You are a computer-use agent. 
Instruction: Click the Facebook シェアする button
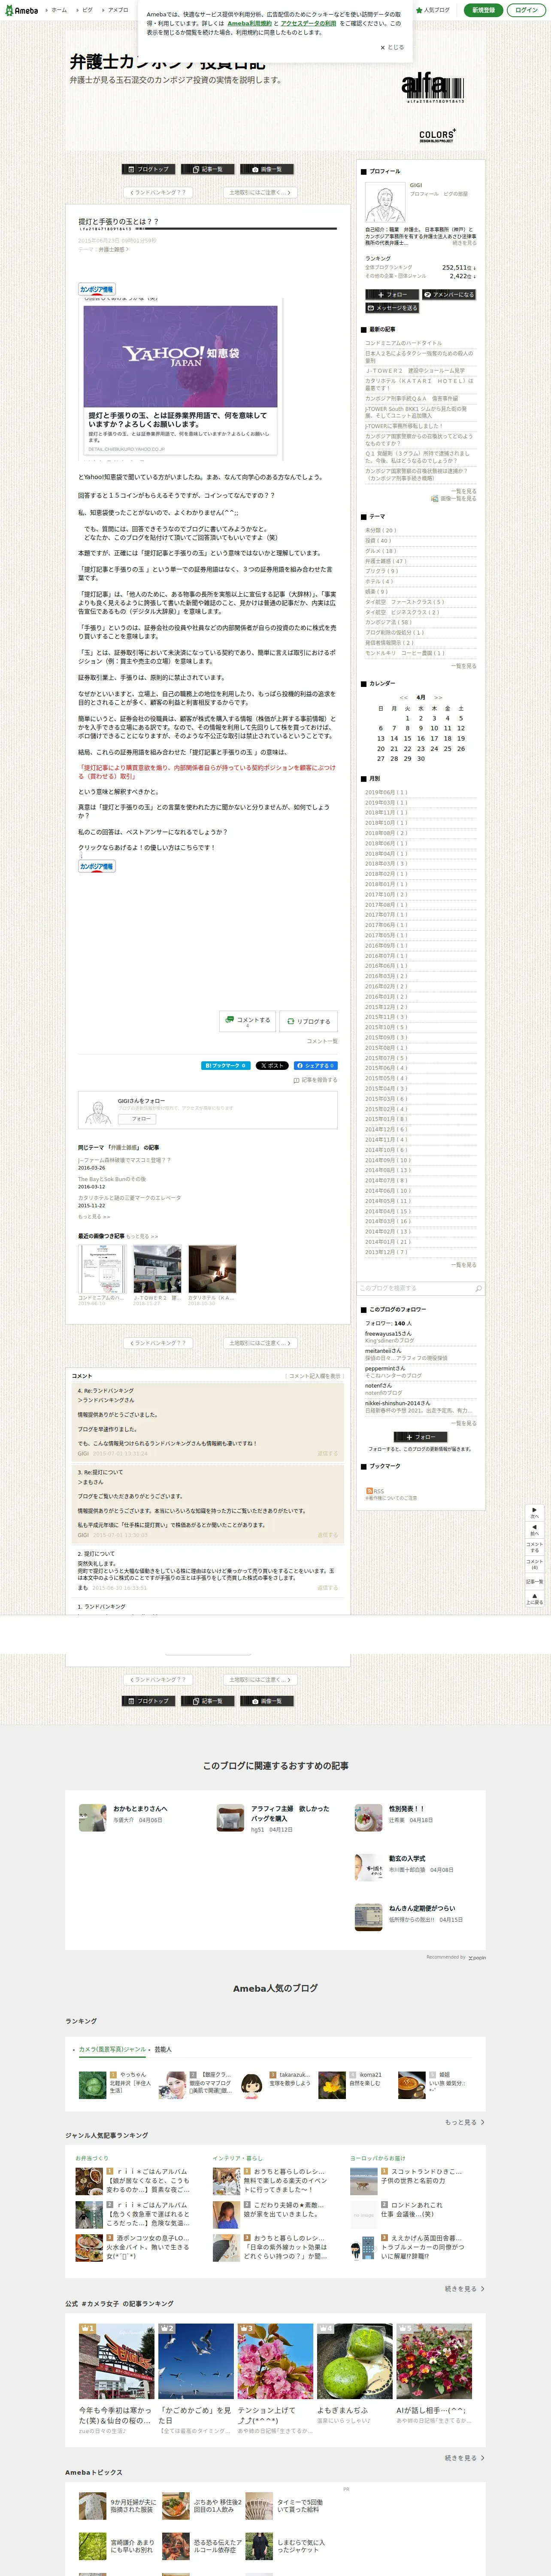tap(315, 1065)
